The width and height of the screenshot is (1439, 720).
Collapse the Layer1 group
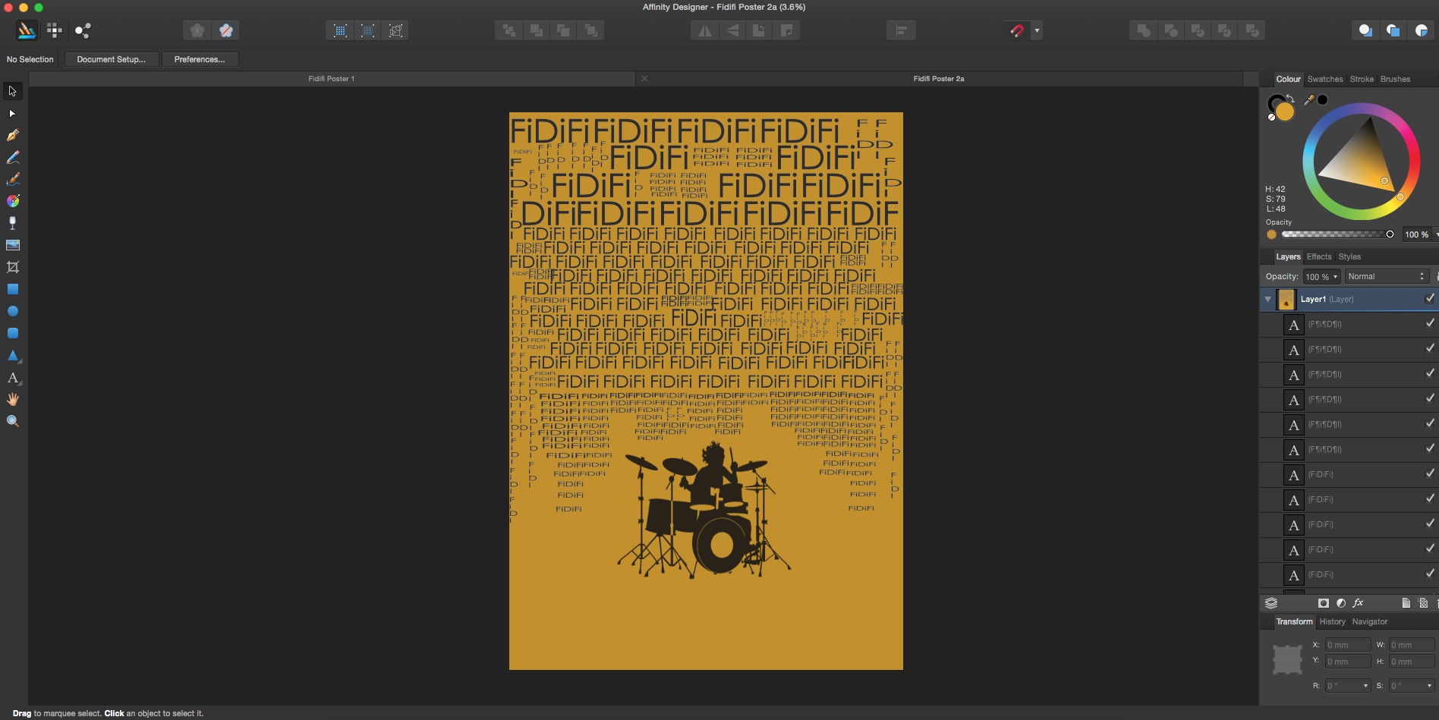1267,299
